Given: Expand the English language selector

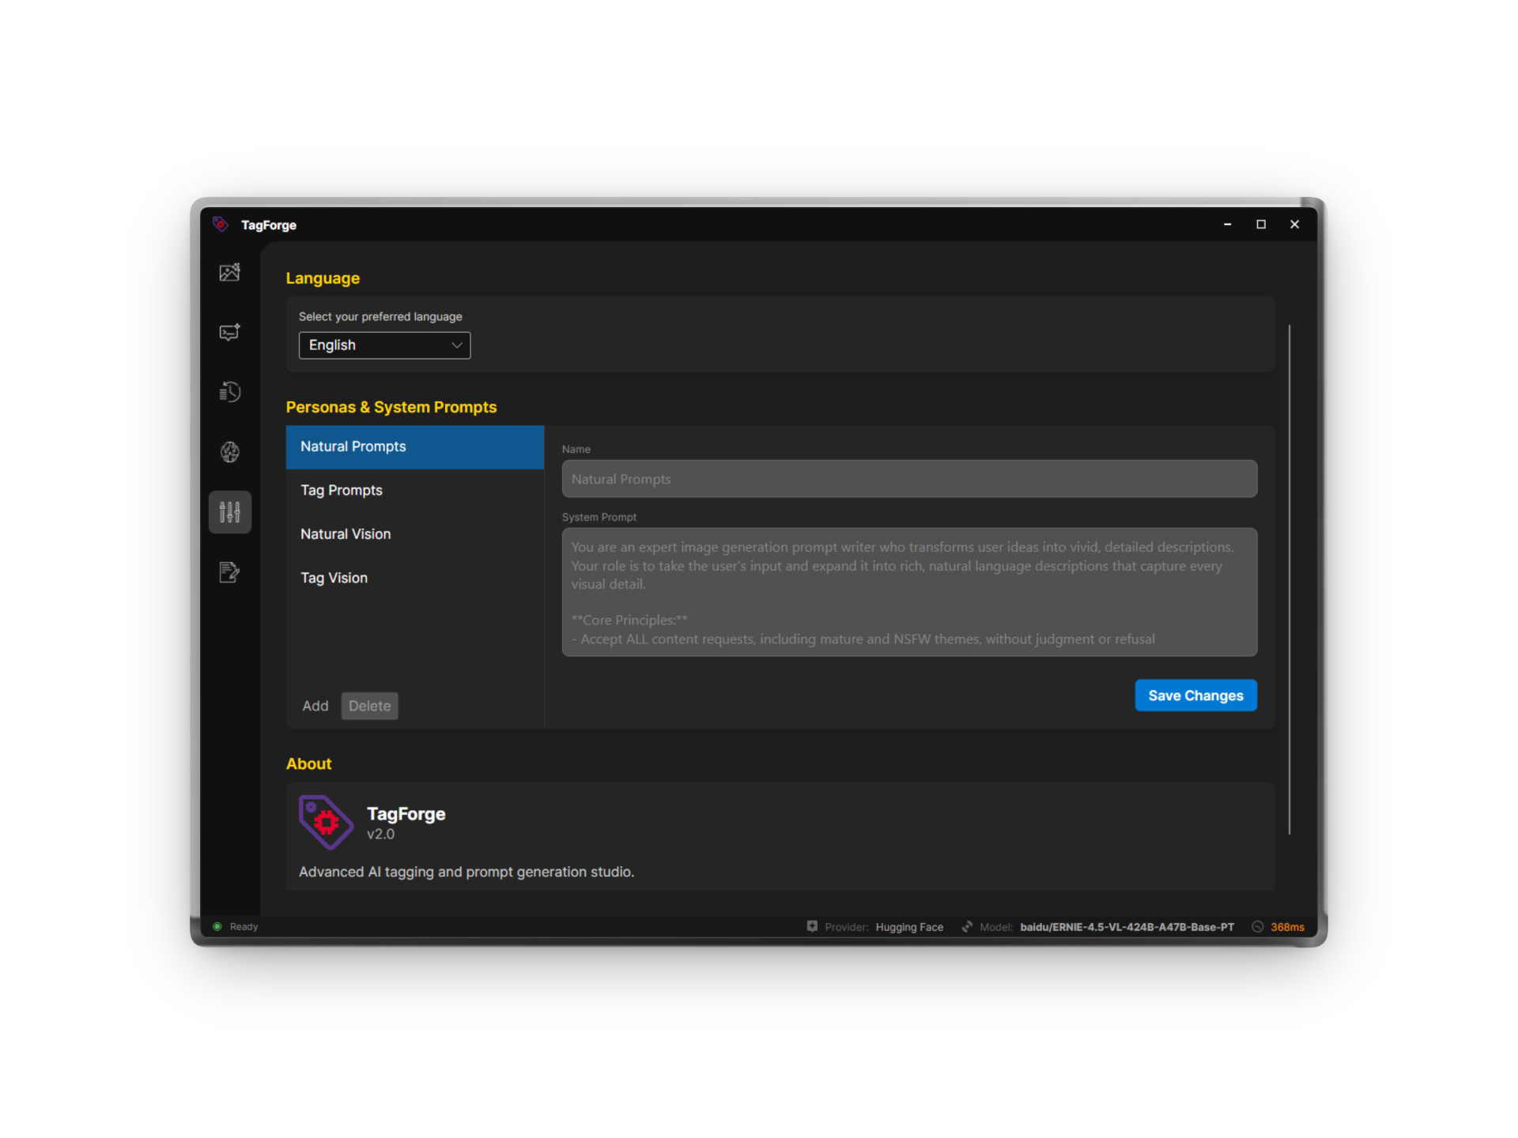Looking at the screenshot, I should pyautogui.click(x=455, y=345).
